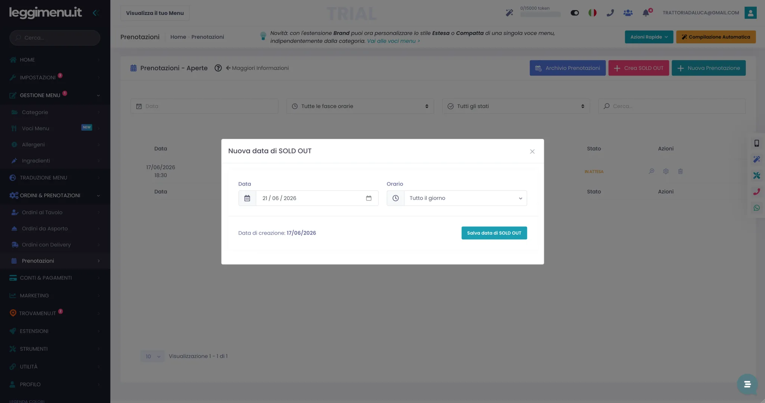The height and width of the screenshot is (403, 765).
Task: Open TRADUZIONE MENU in sidebar
Action: click(x=55, y=178)
